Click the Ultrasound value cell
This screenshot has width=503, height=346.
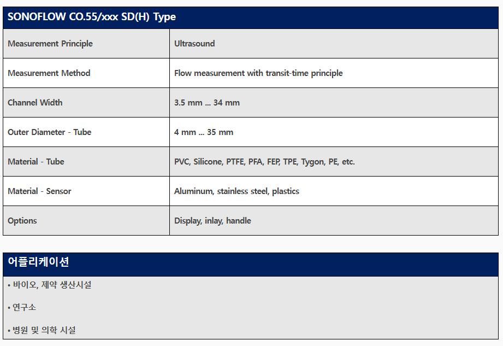194,44
